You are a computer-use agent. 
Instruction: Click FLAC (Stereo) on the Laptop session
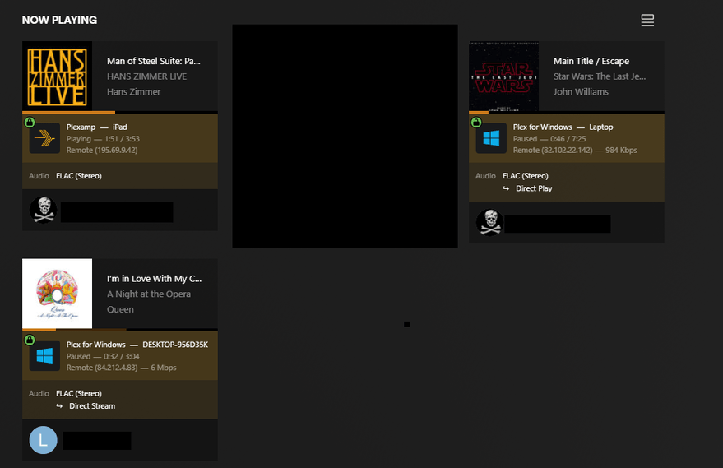(526, 176)
